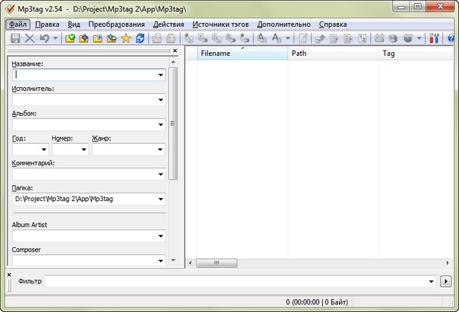Click the Add directory folder with plus

point(83,38)
